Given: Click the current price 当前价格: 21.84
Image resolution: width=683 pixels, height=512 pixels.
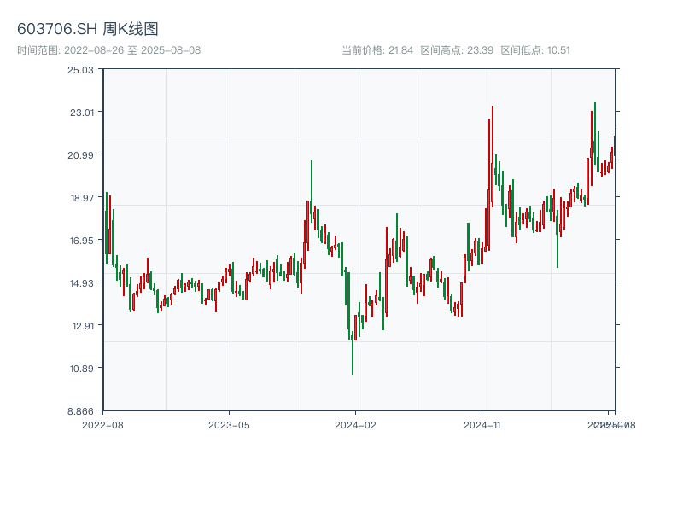Looking at the screenshot, I should [x=377, y=50].
